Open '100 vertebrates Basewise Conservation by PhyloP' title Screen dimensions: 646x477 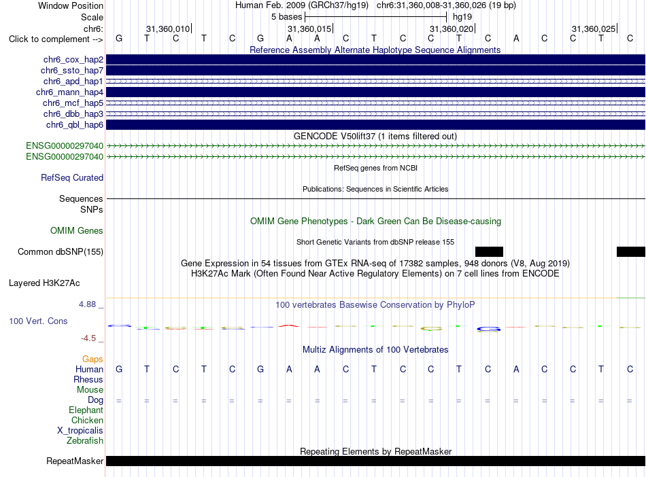(375, 305)
